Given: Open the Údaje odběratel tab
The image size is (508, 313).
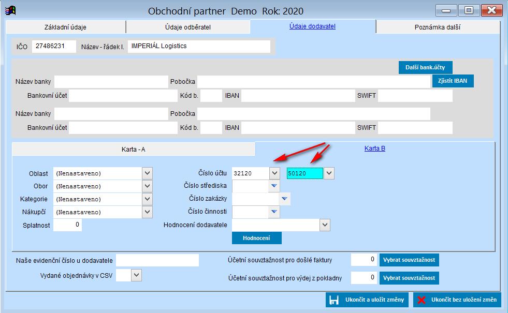Looking at the screenshot, I should pyautogui.click(x=188, y=27).
